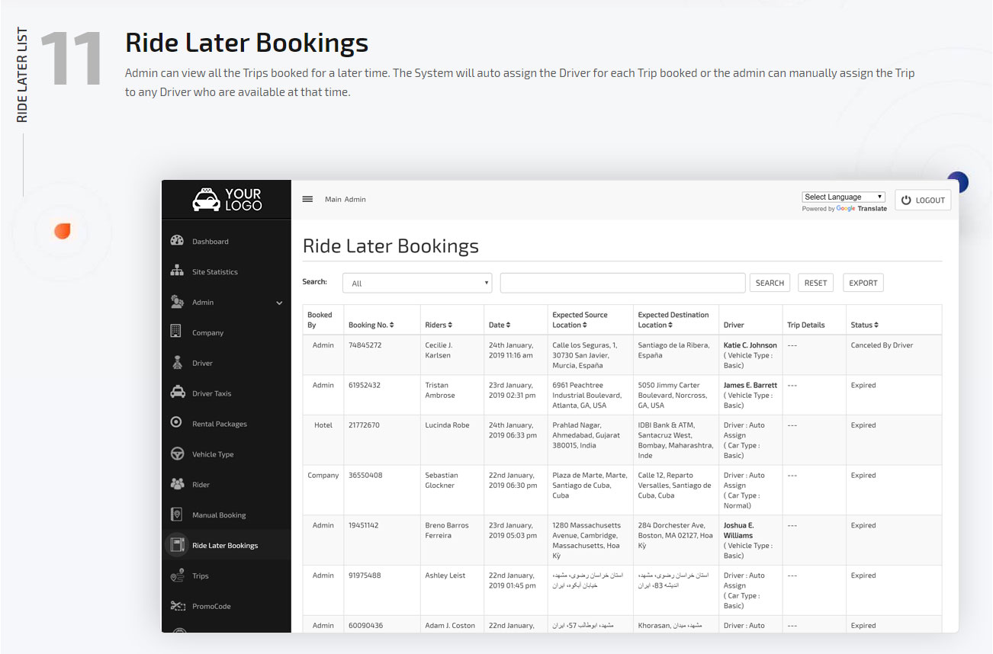Open the Rider menu item
993x654 pixels.
click(176, 484)
